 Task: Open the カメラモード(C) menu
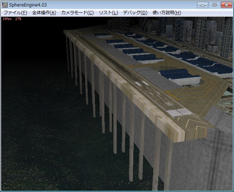(x=78, y=13)
